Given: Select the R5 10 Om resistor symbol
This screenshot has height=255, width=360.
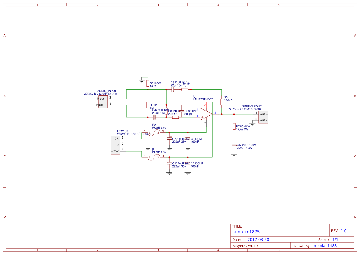Looking at the screenshot, I should click(148, 84).
